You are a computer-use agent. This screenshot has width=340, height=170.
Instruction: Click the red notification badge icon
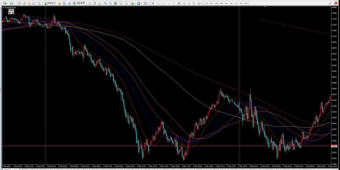coord(336,3)
